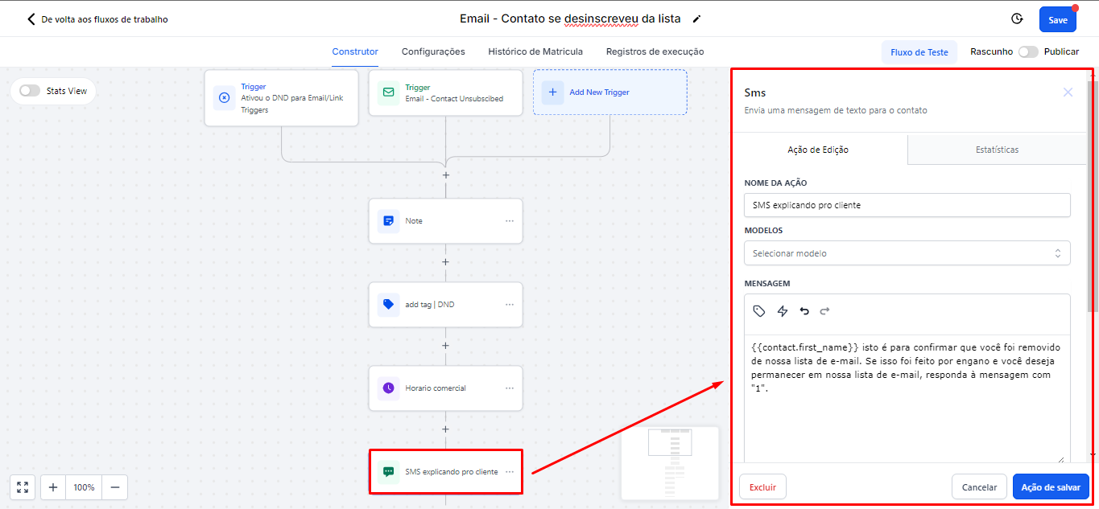Click the Nome da Ação input field
1099x509 pixels.
(907, 205)
